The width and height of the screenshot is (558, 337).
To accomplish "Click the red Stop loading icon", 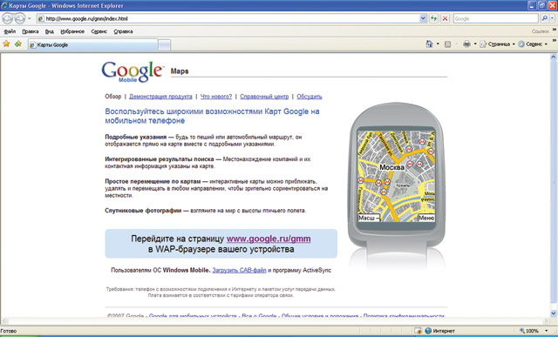I will (x=445, y=18).
